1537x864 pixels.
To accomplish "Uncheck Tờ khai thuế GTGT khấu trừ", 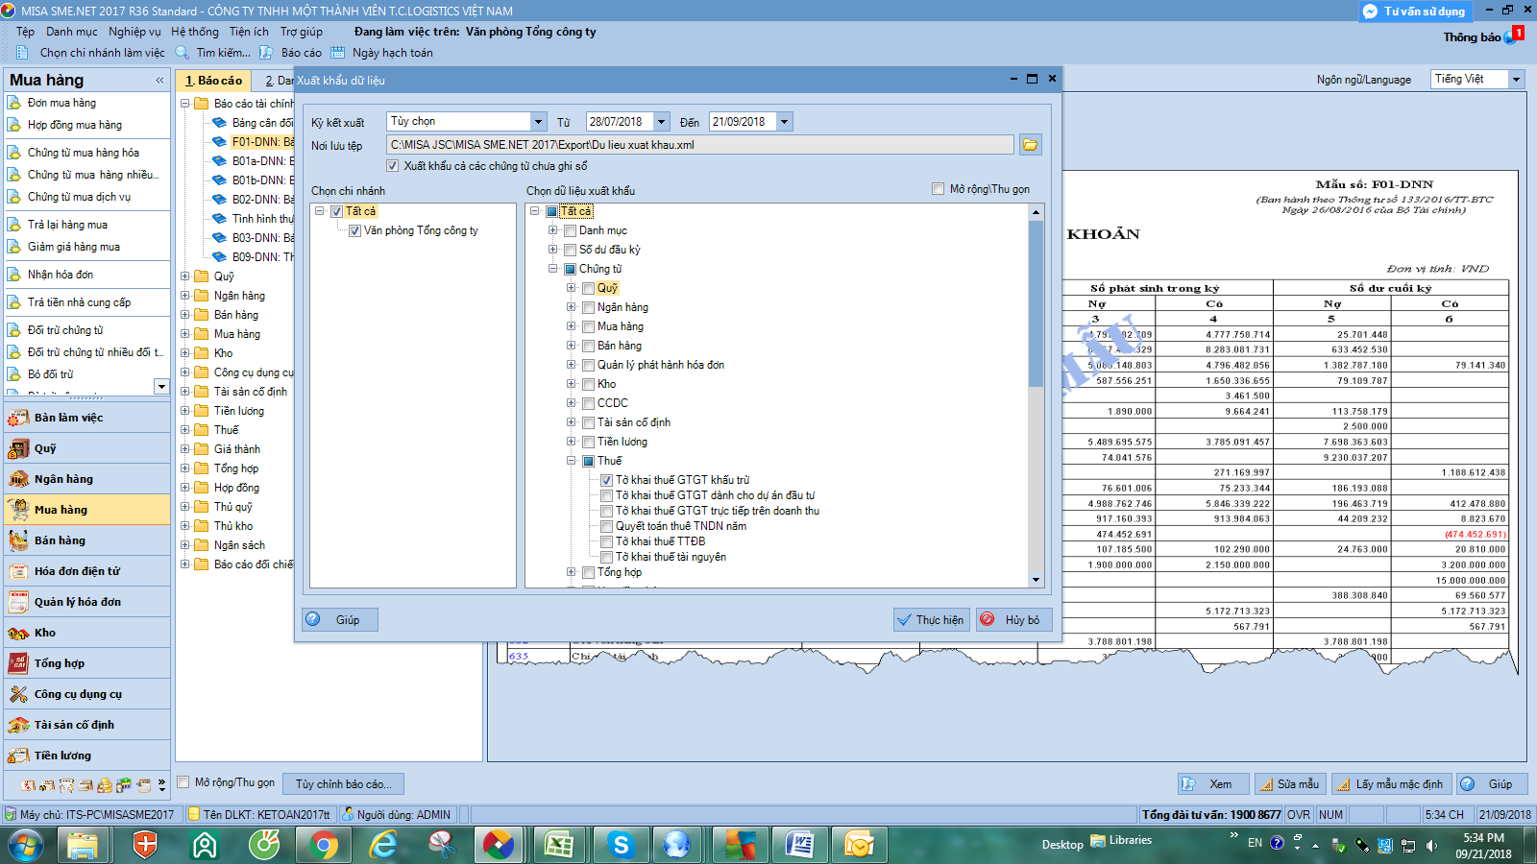I will coord(607,480).
